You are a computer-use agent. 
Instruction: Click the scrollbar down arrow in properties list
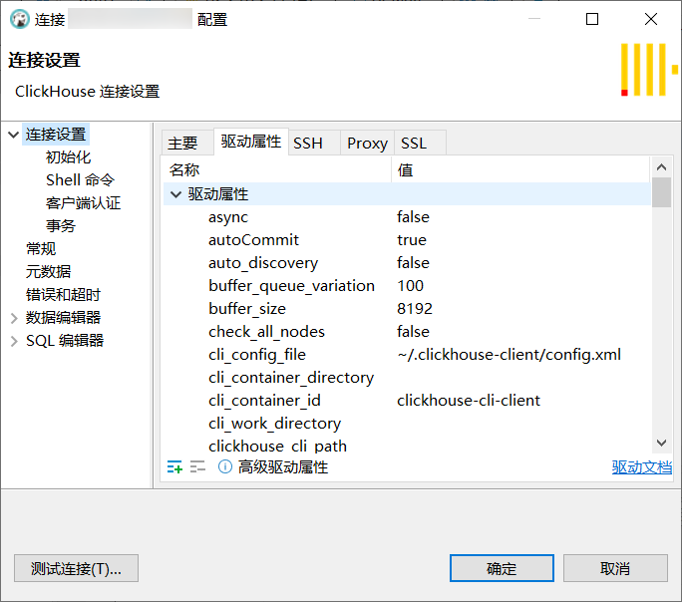[x=661, y=444]
